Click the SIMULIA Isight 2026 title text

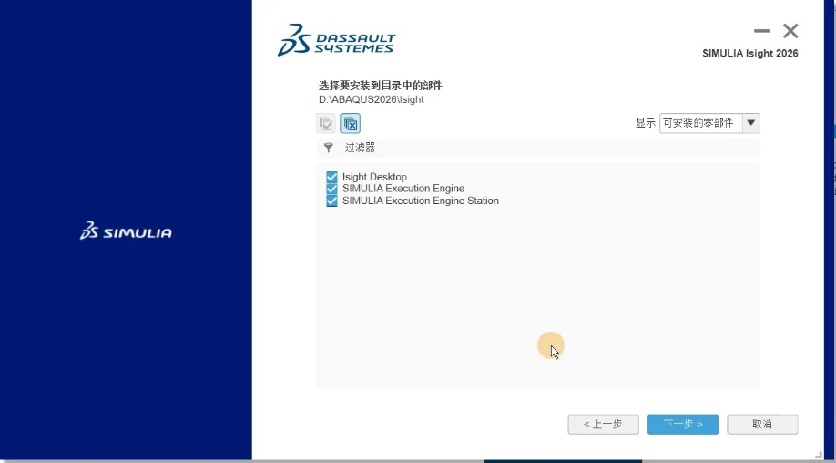750,54
